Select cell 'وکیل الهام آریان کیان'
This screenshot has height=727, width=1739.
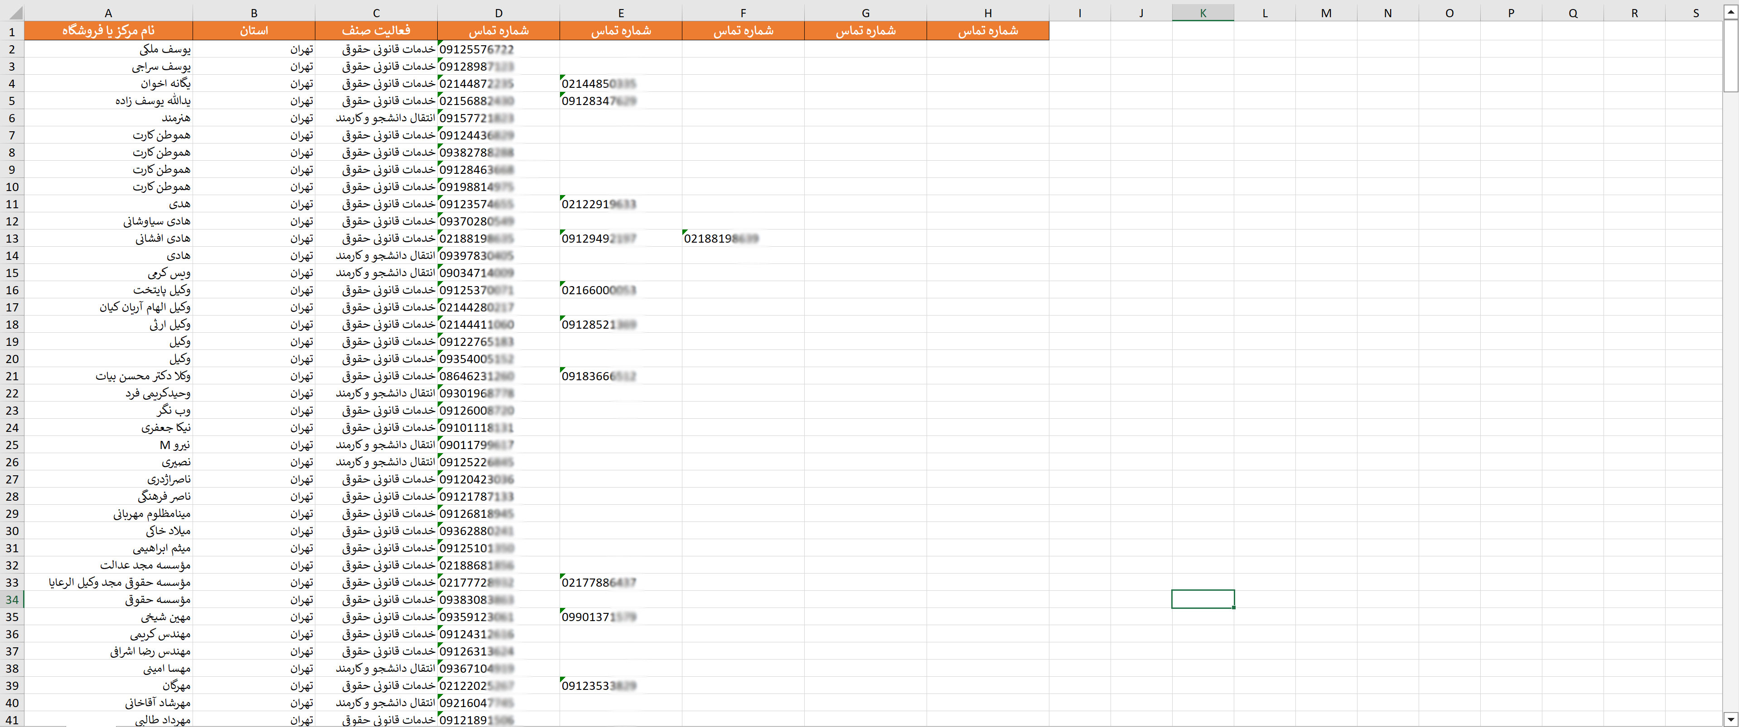click(x=109, y=307)
